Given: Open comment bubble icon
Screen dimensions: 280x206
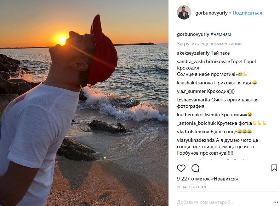Looking at the screenshot, I should (x=195, y=168).
